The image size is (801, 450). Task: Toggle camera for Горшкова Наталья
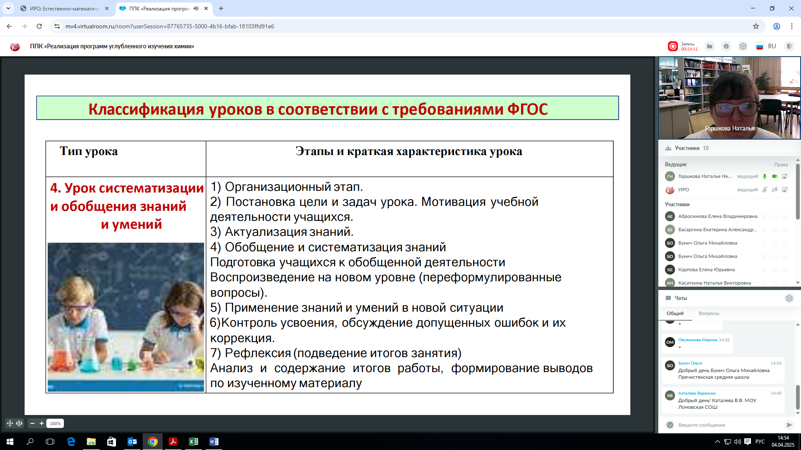[775, 177]
